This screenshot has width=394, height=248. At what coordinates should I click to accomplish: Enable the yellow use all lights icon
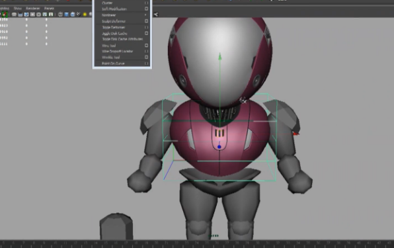coord(85,15)
